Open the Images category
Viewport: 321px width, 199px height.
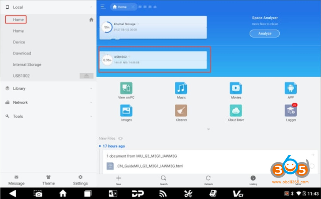pos(126,111)
